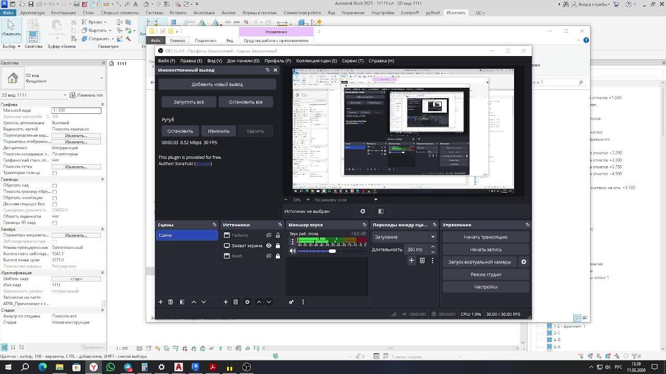The width and height of the screenshot is (666, 374).
Task: Click Запустить все button
Action: click(188, 102)
